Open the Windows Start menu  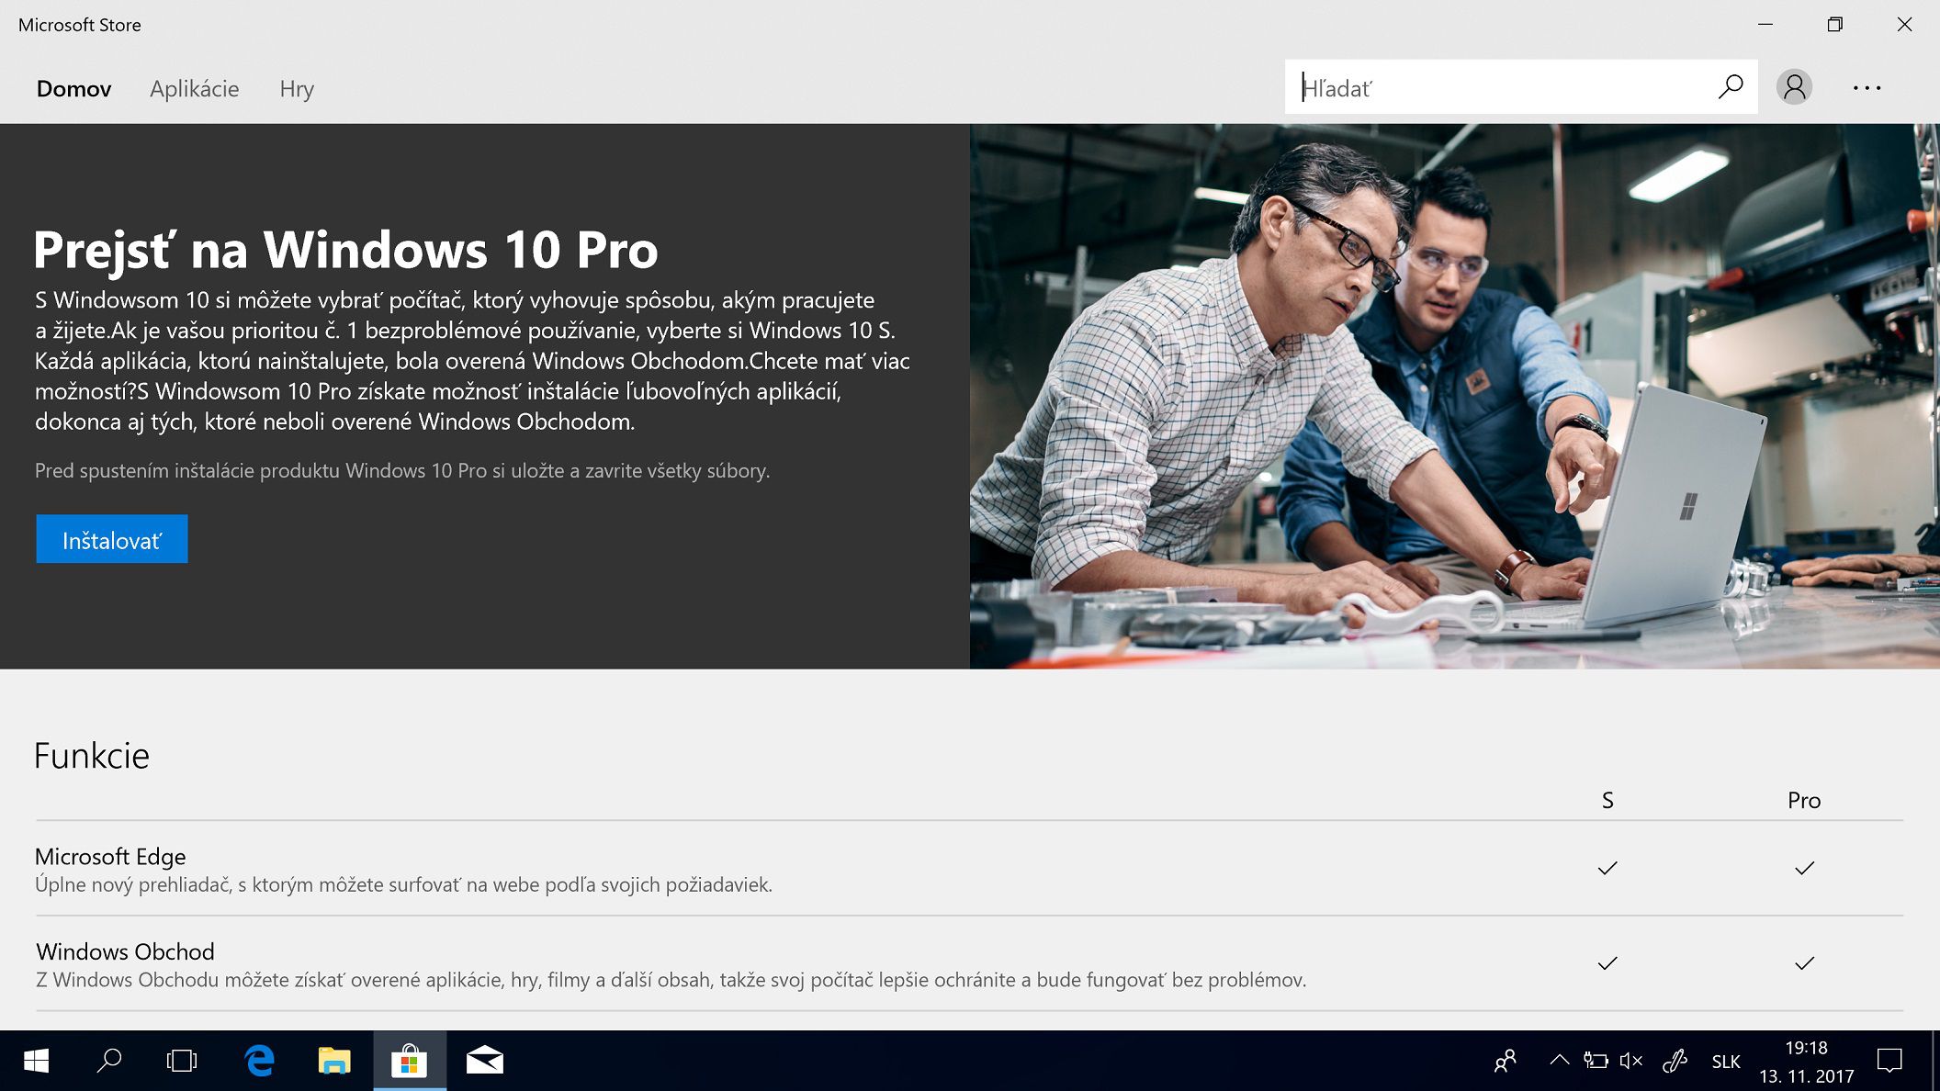[x=36, y=1061]
